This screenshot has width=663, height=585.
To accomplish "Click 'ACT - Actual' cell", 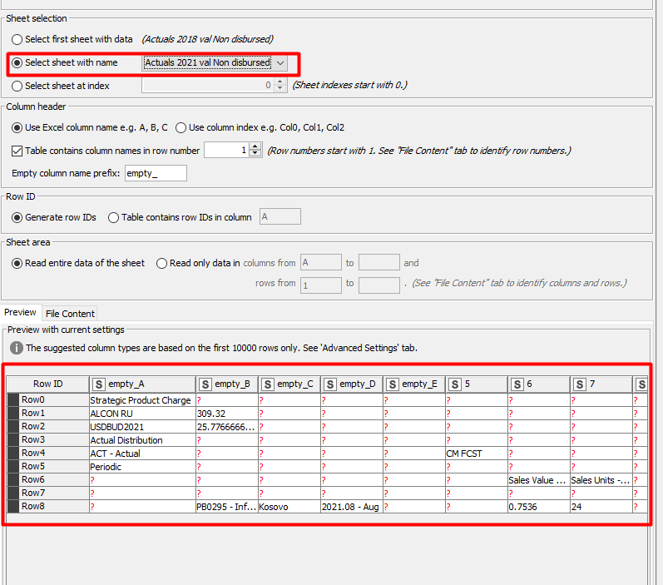I will 142,454.
